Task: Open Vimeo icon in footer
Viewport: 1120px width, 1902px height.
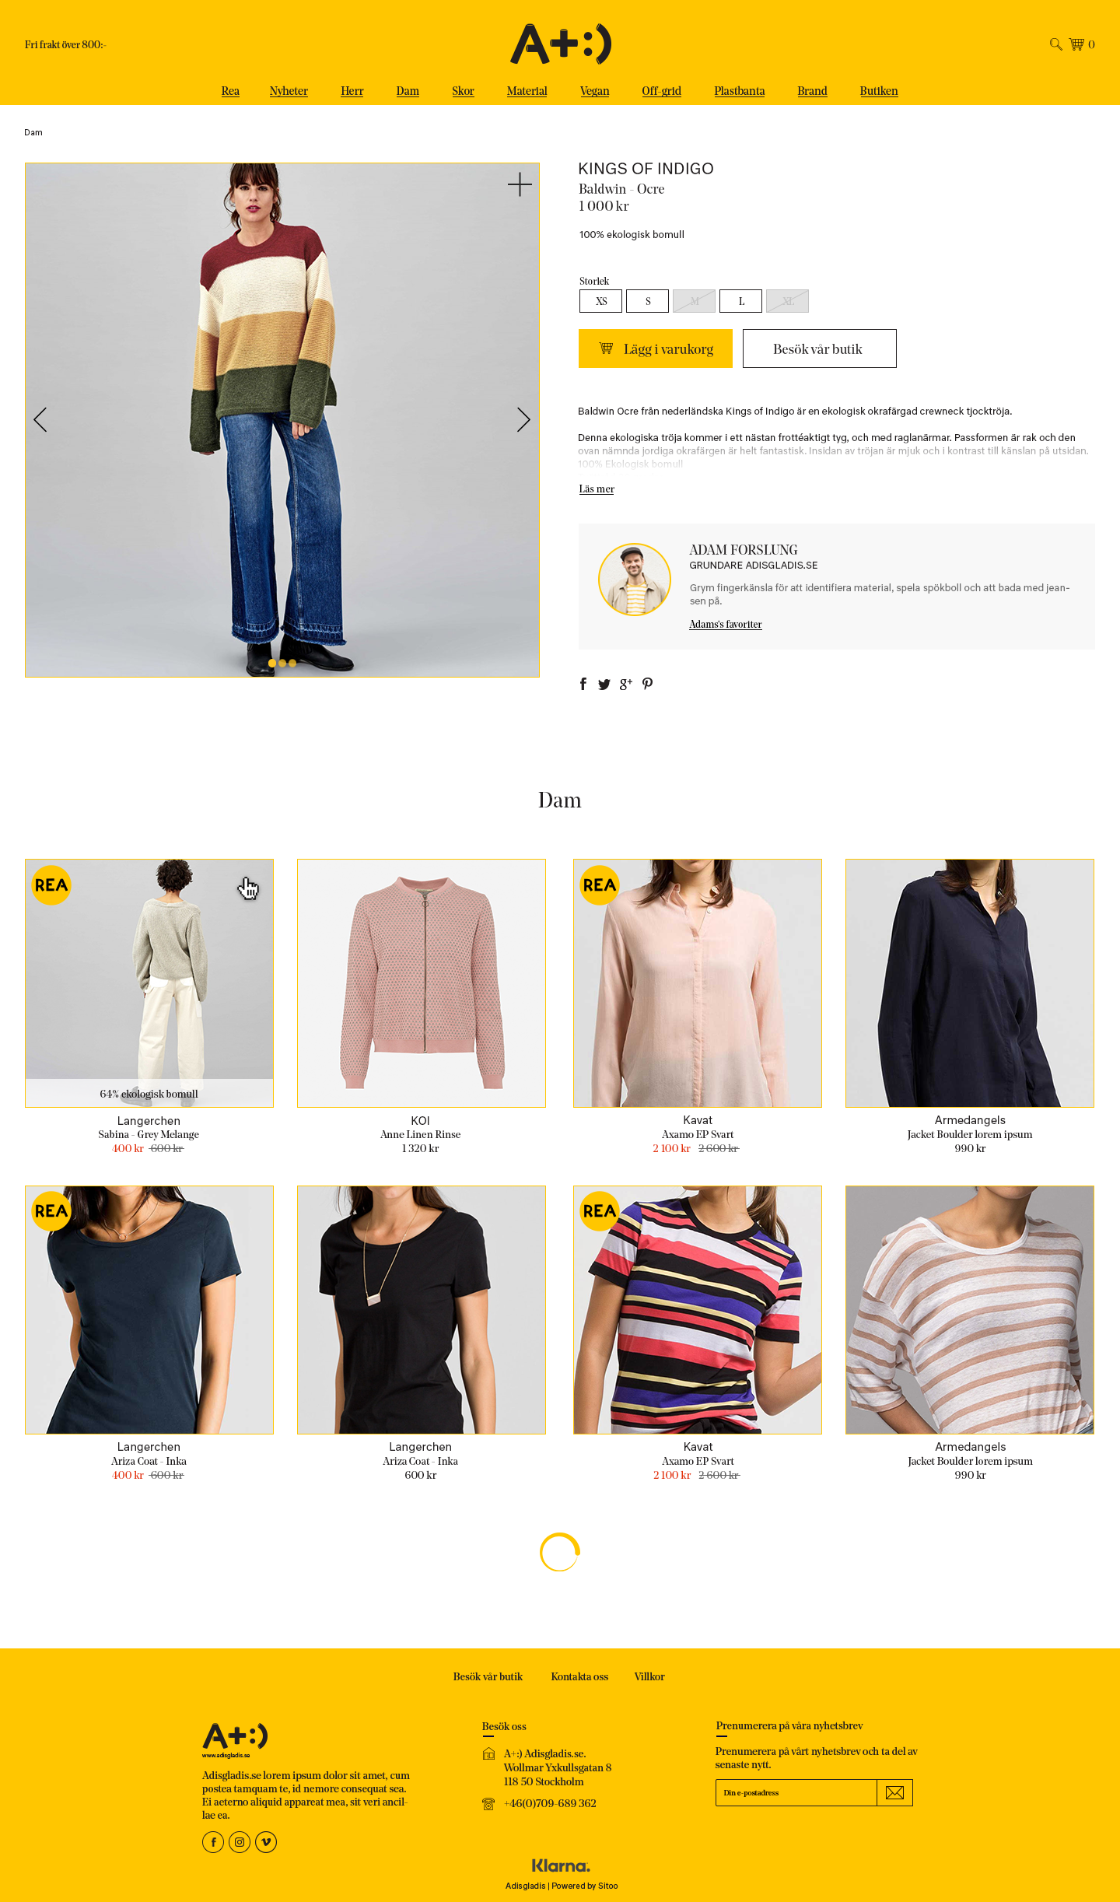Action: tap(266, 1842)
